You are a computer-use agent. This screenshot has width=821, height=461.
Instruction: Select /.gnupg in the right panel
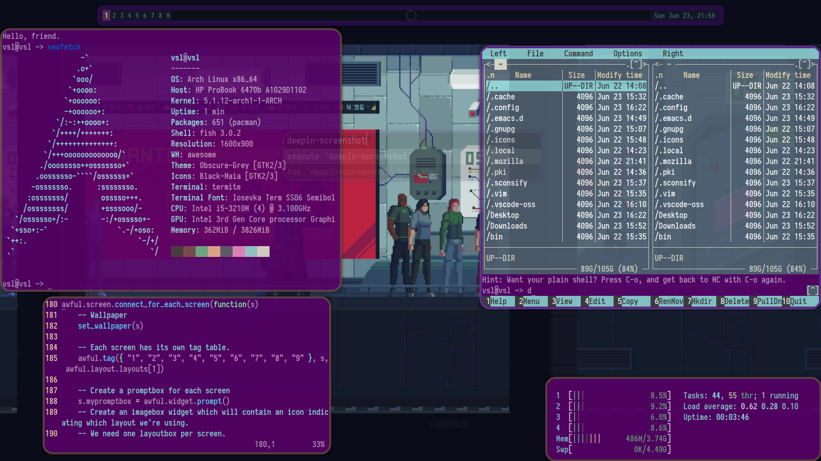point(735,129)
